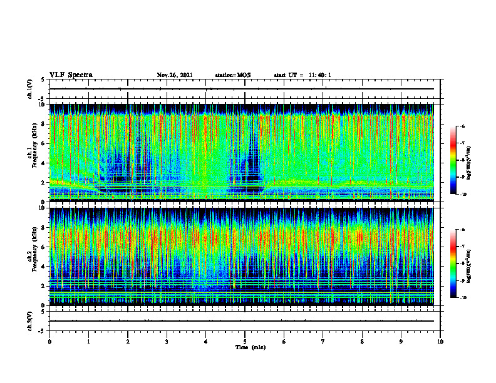Click the "ch.1(V)" axis label
Viewport: 496px width, 383px height.
point(29,89)
